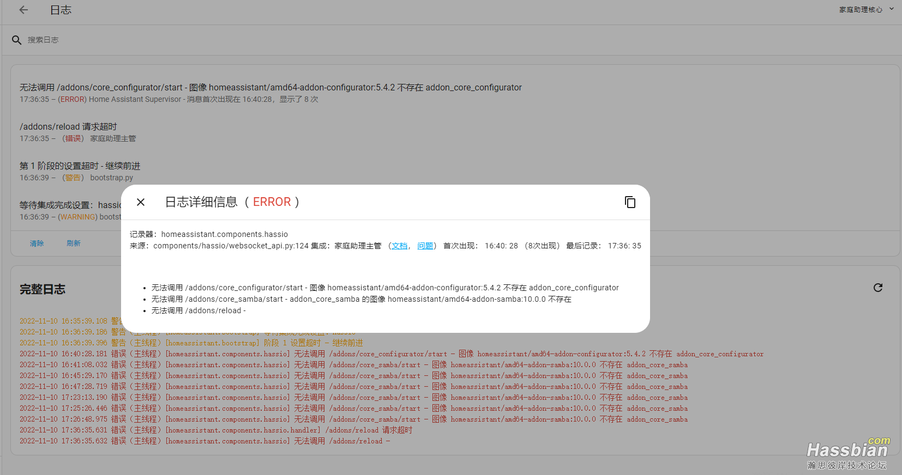Select the 17:26:48.975 full log line
Screen dimensions: 902x475
pos(353,419)
